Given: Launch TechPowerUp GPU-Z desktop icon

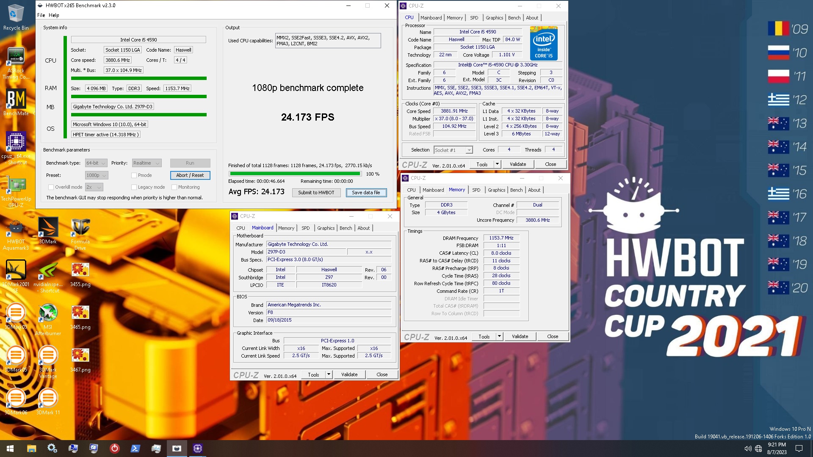Looking at the screenshot, I should point(16,192).
